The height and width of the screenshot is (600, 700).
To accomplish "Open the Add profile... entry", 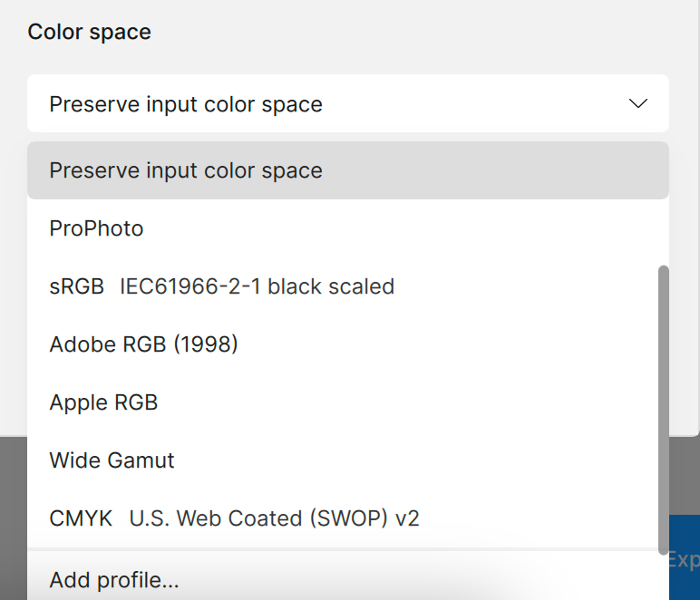I will 114,579.
